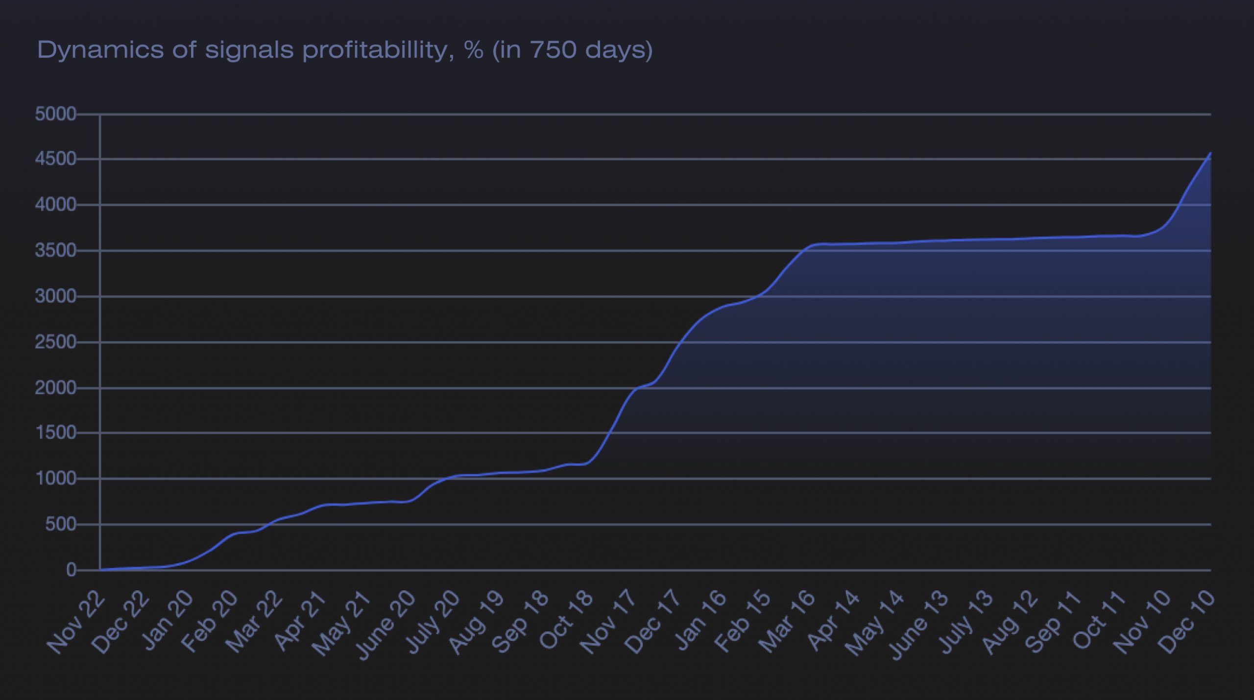Click the x-axis label Apr 21

click(x=300, y=620)
